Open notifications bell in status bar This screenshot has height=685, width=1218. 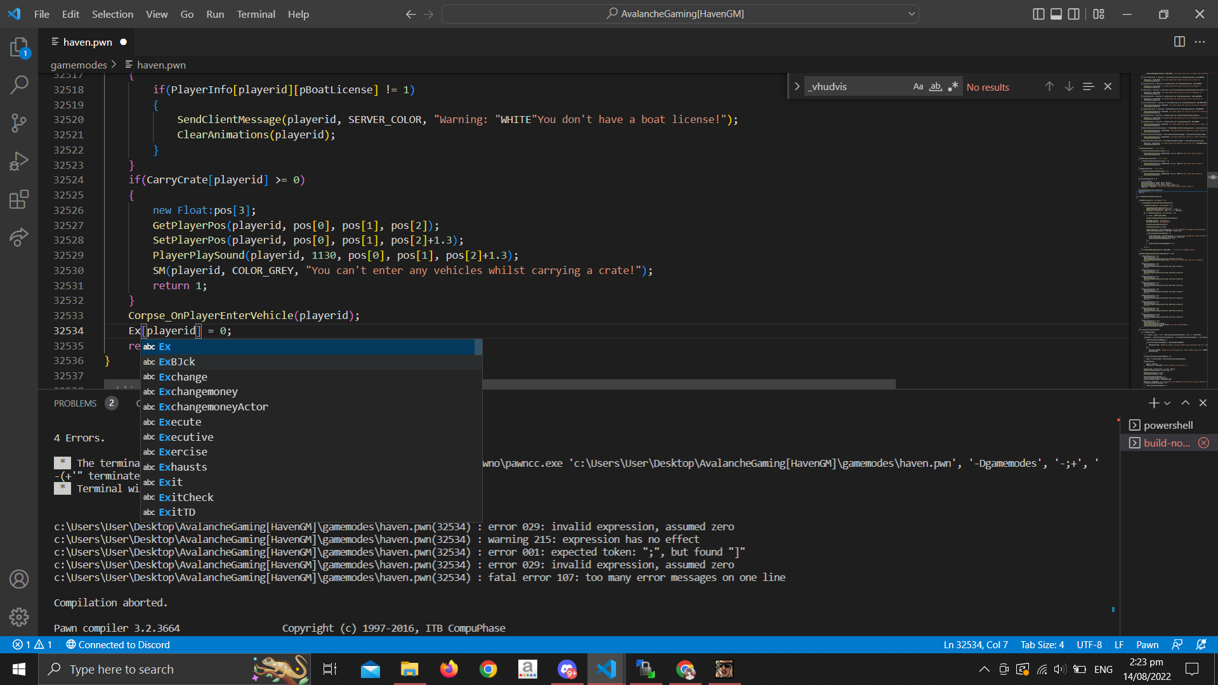[1201, 645]
